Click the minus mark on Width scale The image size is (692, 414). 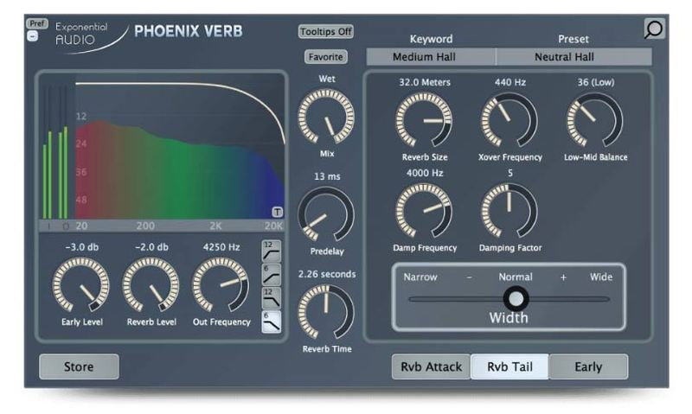click(x=470, y=277)
